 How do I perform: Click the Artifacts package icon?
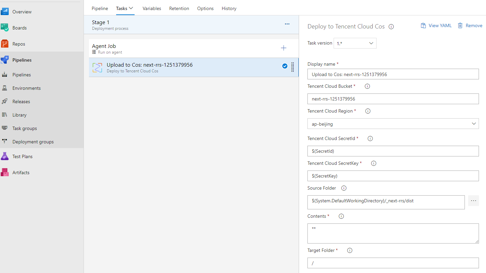(x=5, y=173)
